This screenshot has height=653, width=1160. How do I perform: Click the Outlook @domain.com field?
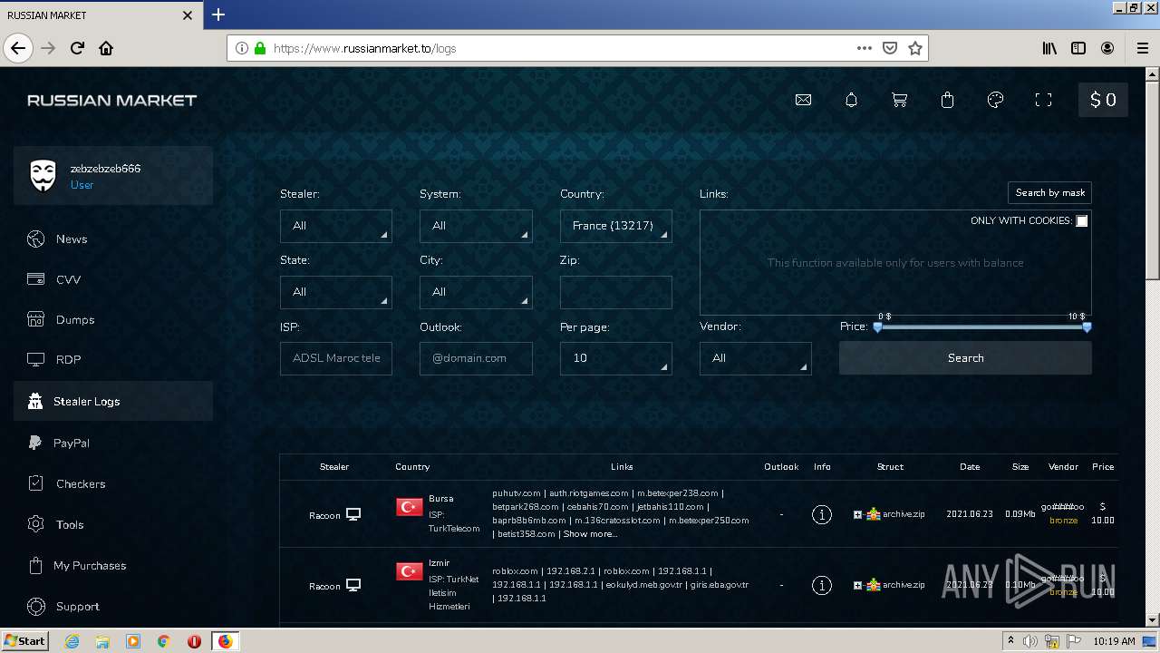pos(476,358)
